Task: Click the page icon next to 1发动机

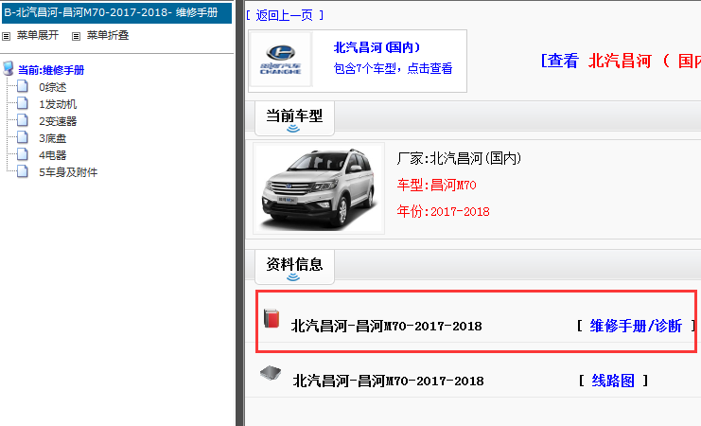Action: coord(23,103)
